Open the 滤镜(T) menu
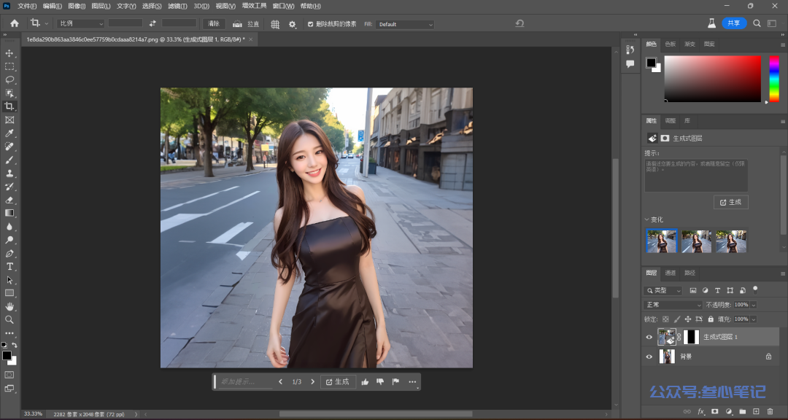The width and height of the screenshot is (788, 420). 177,6
